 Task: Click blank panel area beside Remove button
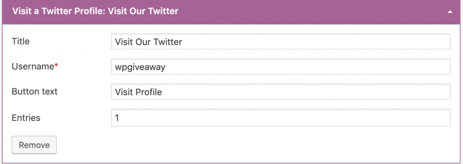(251, 145)
